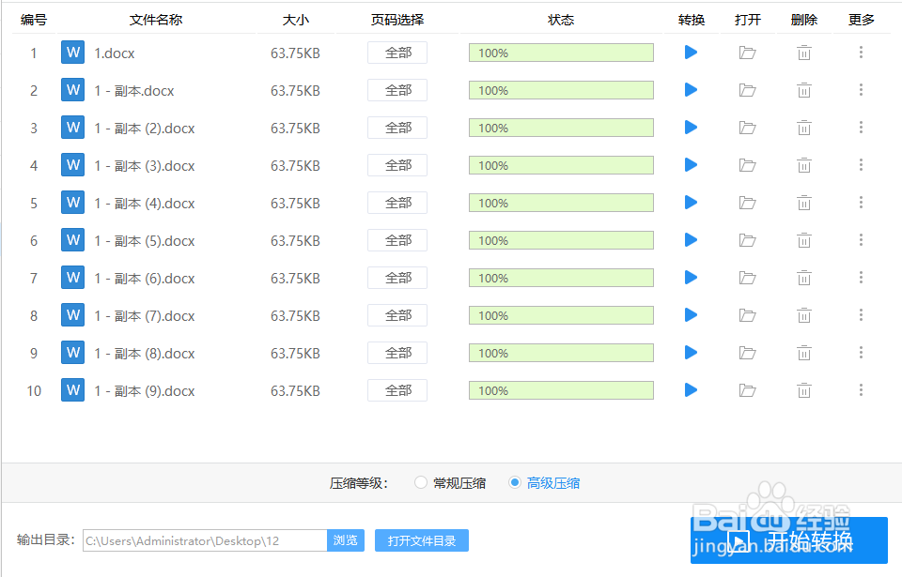902x577 pixels.
Task: Click the 100% progress bar of 1.docx
Action: (x=561, y=53)
